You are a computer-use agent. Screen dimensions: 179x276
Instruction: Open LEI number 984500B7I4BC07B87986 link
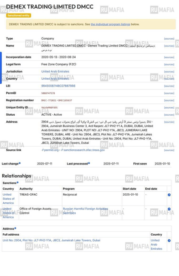(58, 86)
